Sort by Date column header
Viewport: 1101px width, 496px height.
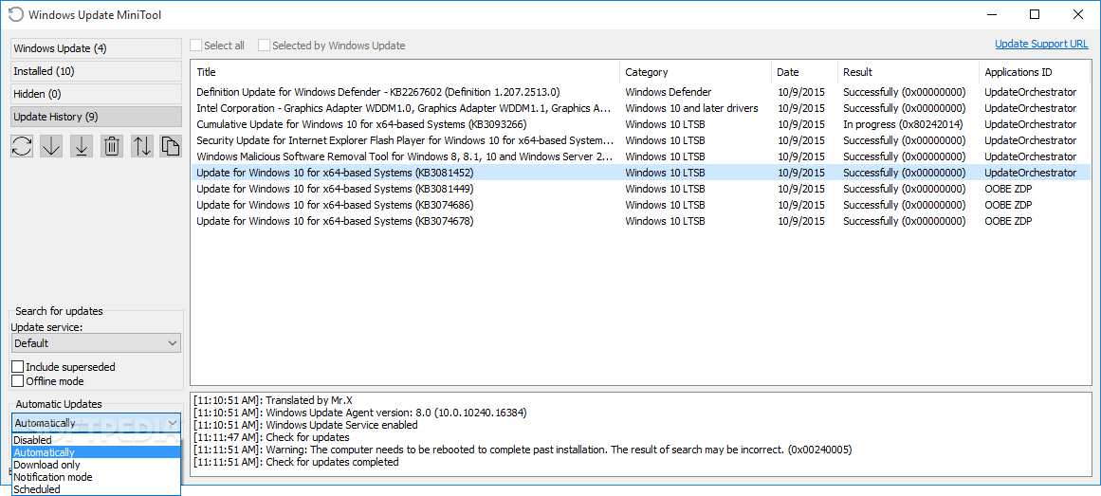[805, 72]
